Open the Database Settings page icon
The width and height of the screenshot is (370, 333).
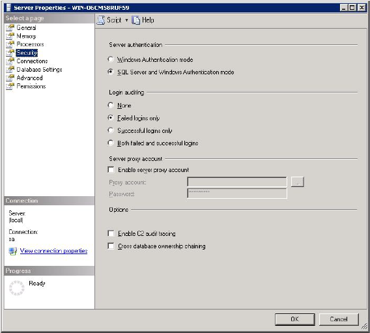coord(10,70)
